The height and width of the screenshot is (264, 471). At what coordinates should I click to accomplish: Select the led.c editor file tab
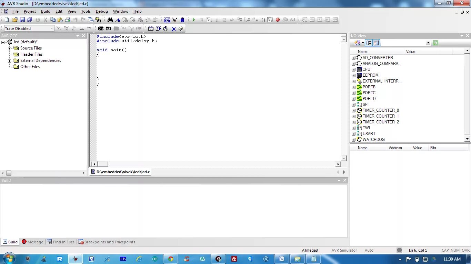pyautogui.click(x=121, y=172)
